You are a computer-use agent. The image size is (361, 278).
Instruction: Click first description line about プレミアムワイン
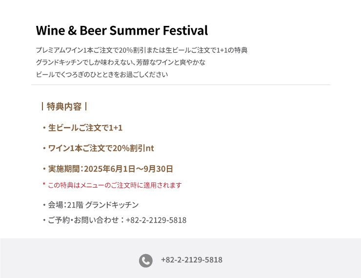(141, 50)
